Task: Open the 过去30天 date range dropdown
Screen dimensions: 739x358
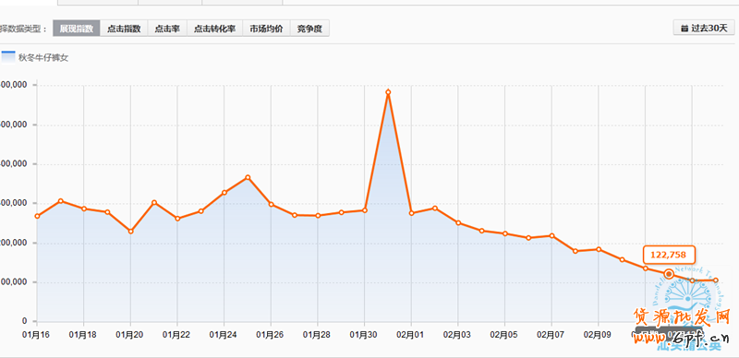Action: coord(704,28)
